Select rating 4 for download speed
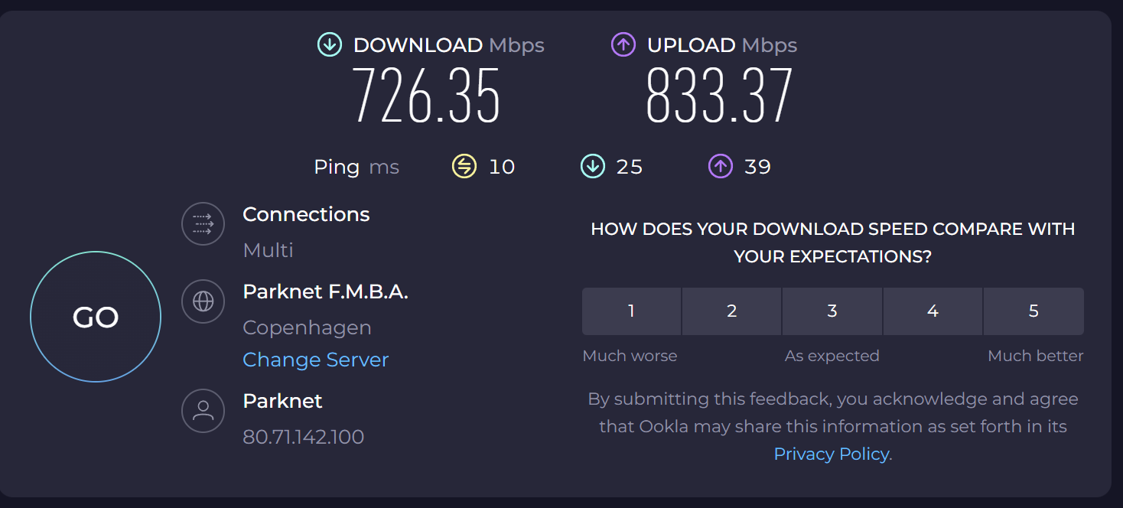Viewport: 1123px width, 508px height. 933,311
